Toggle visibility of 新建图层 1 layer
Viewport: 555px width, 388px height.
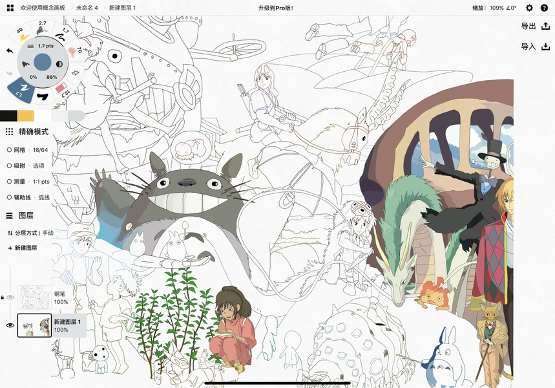coord(10,325)
